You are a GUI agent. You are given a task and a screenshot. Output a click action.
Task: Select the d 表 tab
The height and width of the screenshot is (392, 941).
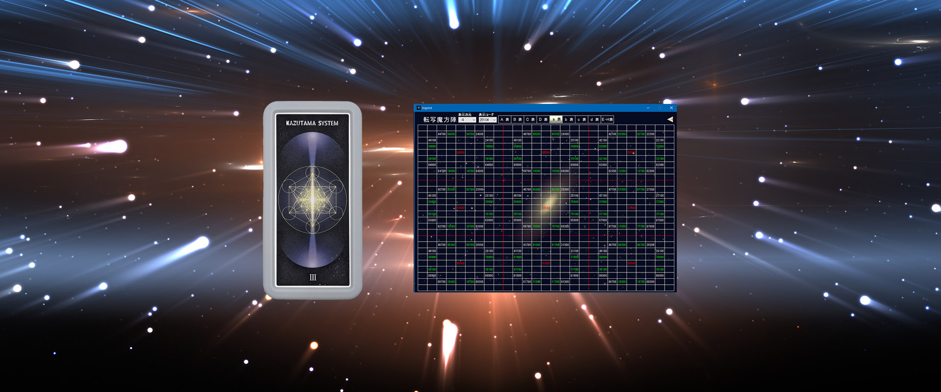[x=594, y=120]
